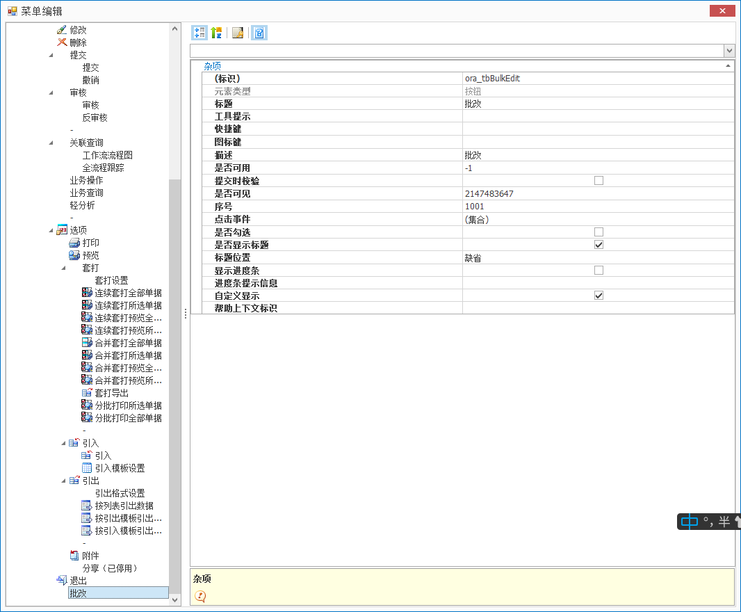Open the Property Pages toolbar icon
This screenshot has height=612, width=741.
[x=238, y=33]
